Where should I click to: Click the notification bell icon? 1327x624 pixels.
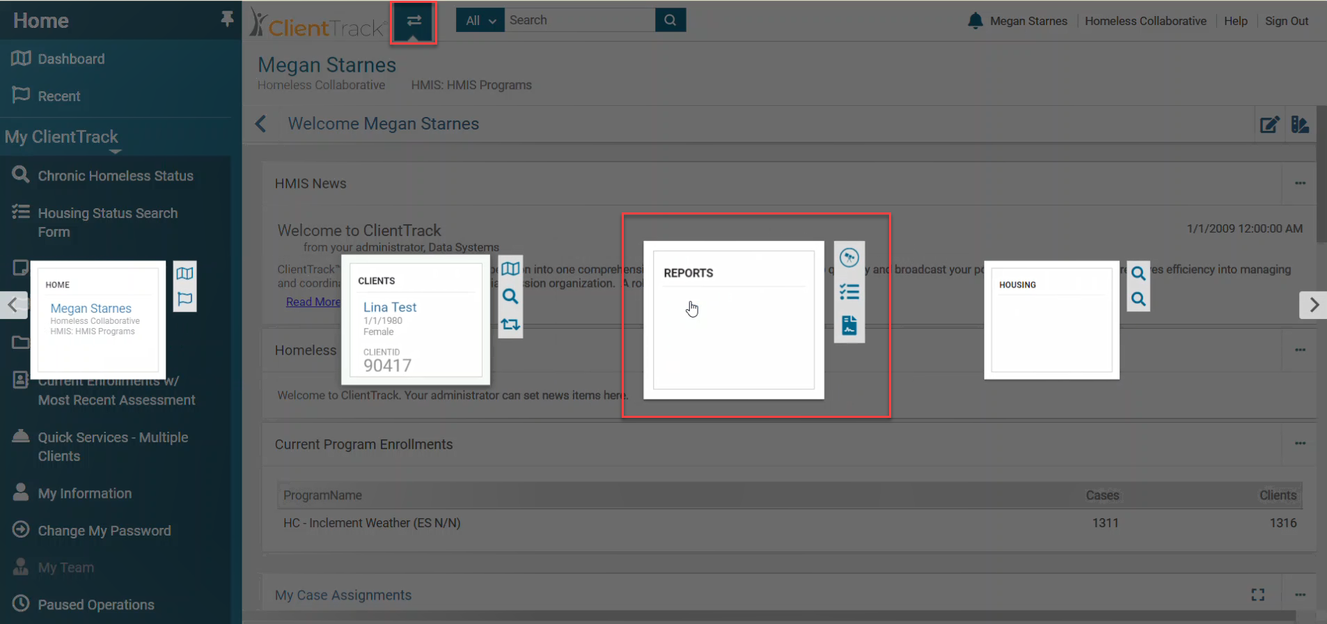(975, 21)
